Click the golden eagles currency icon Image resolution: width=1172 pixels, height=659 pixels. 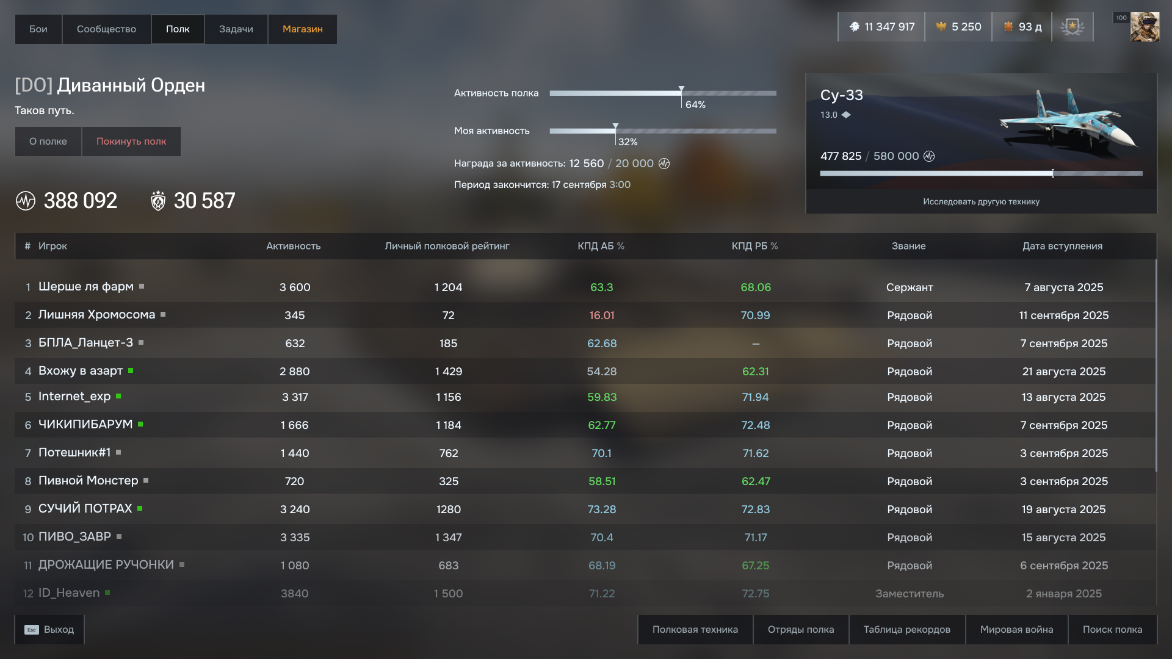(x=941, y=27)
